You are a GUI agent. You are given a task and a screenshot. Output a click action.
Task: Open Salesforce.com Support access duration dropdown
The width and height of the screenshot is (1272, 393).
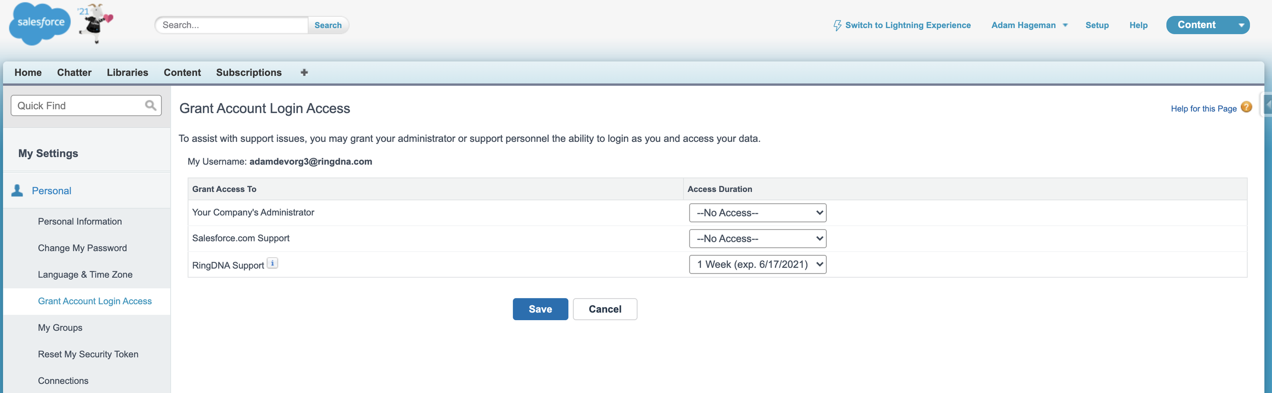(757, 239)
